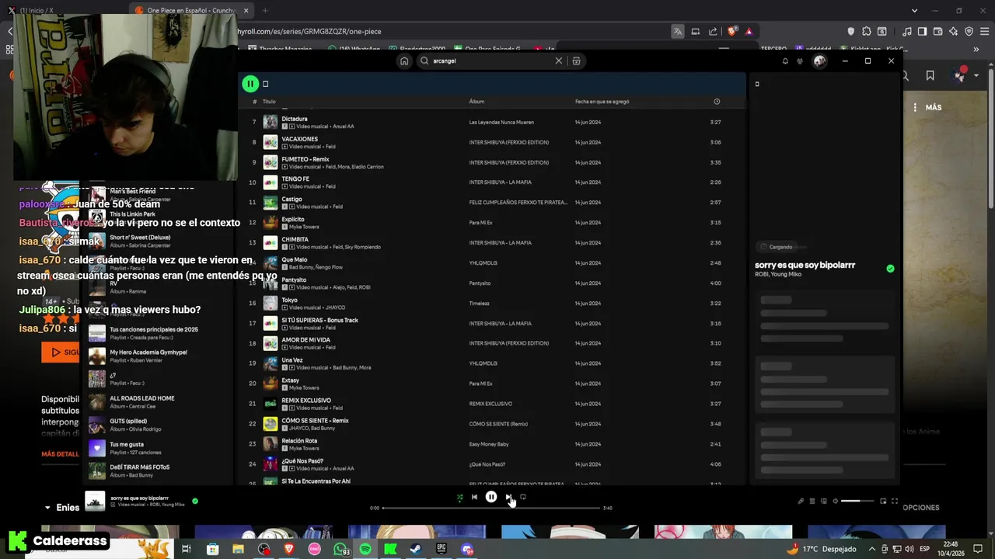This screenshot has height=559, width=995.
Task: Sort by 'Fecha en que se agregó' header
Action: point(602,102)
